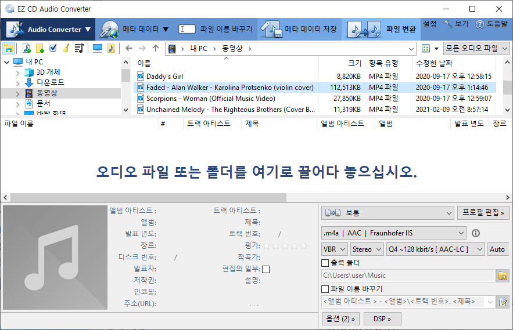The width and height of the screenshot is (513, 330).
Task: Expand the 문서 tree node
Action: click(x=17, y=104)
